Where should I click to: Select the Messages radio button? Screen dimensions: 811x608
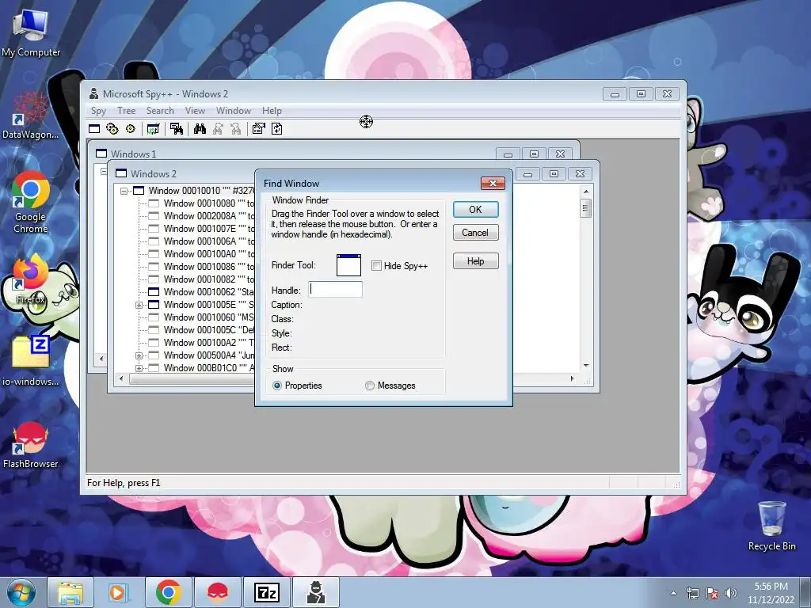[370, 386]
